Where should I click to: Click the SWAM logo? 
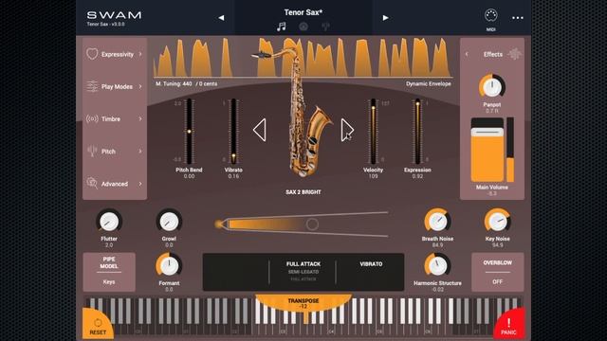tap(114, 15)
